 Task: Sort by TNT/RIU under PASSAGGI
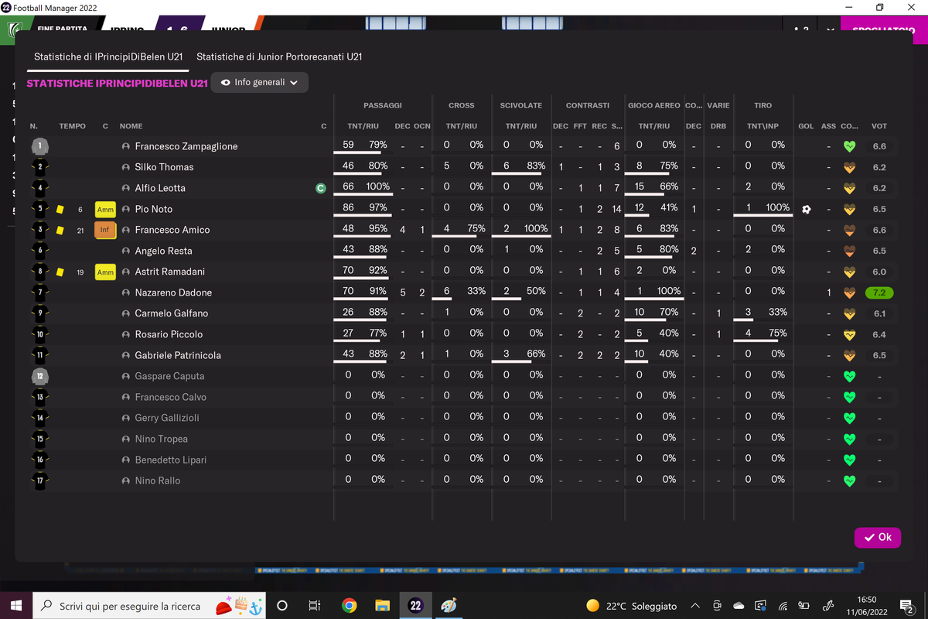363,126
